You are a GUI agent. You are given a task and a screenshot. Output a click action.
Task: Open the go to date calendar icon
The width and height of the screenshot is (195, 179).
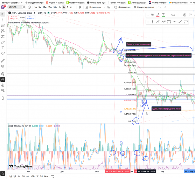coord(53,176)
